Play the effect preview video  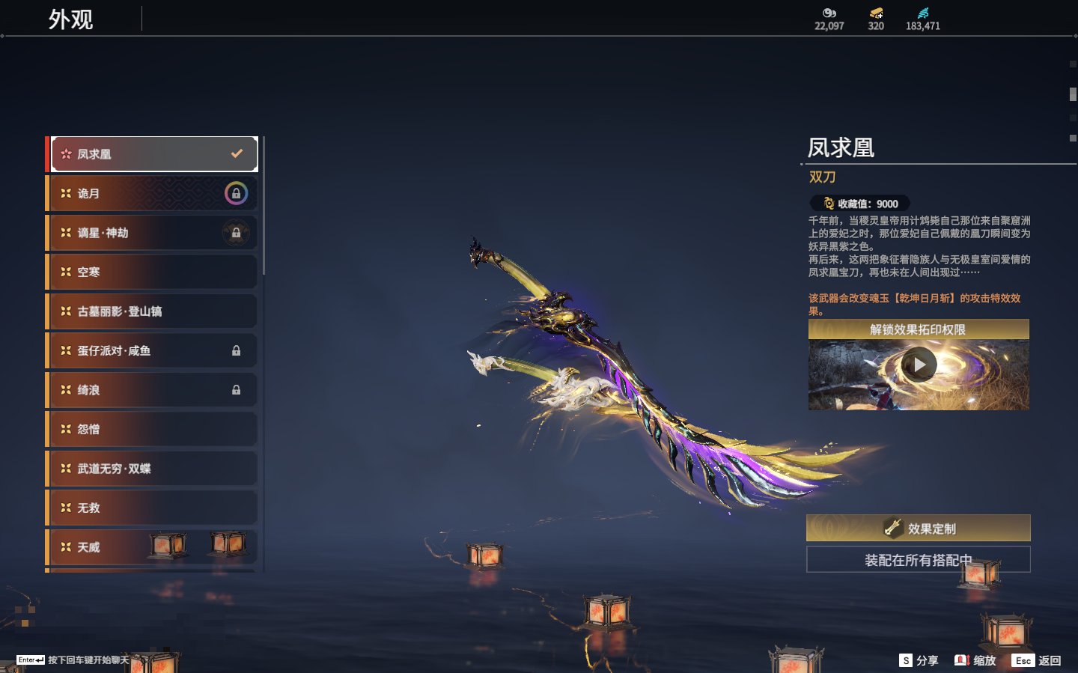pyautogui.click(x=919, y=365)
